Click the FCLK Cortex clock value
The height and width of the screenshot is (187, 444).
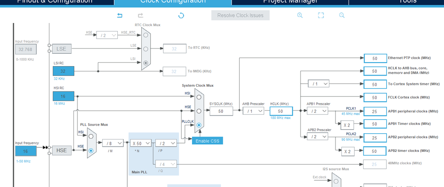tap(375, 97)
